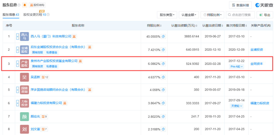Viewport: 276px width, 135px height.
Task: Click pie chart icon next to 45.0505%
Action: coord(163,37)
